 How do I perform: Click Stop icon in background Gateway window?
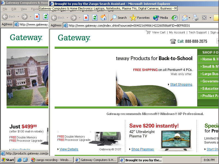pos(37,17)
